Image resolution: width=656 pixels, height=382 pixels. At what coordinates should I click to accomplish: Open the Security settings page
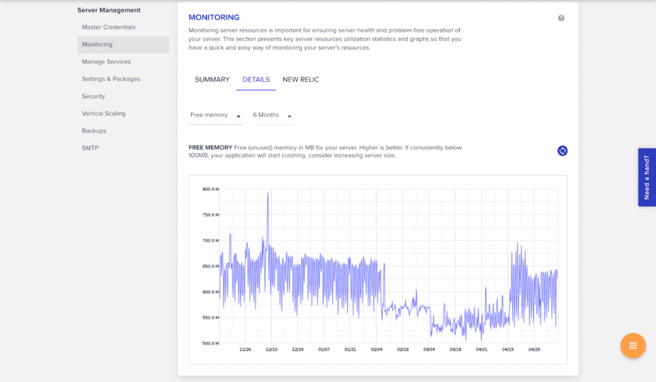(x=93, y=96)
